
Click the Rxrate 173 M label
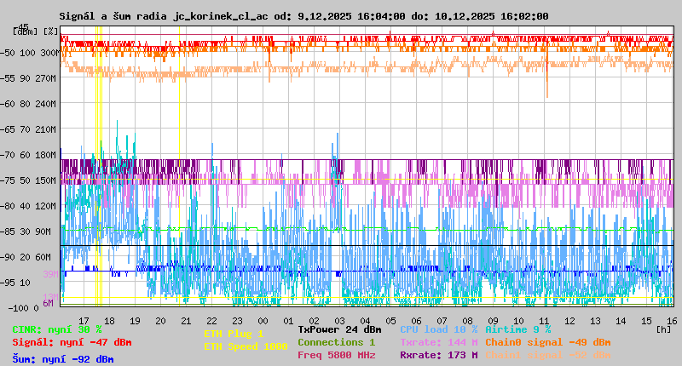coord(439,355)
